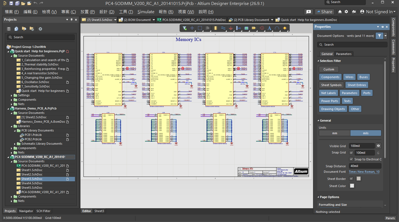Viewport: 399px width, 222px height.
Task: Click the Projects panel search field
Action: 41,37
